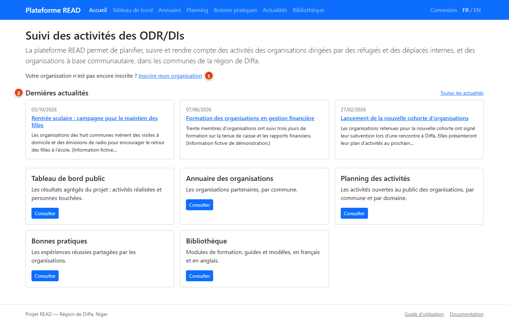
Task: Open the Documentation footer link
Action: (x=467, y=314)
